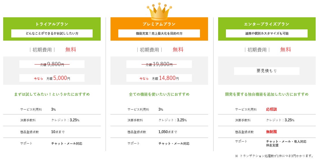320x164 pixels.
Task: Click the 10点まで product limit
Action: [58, 132]
